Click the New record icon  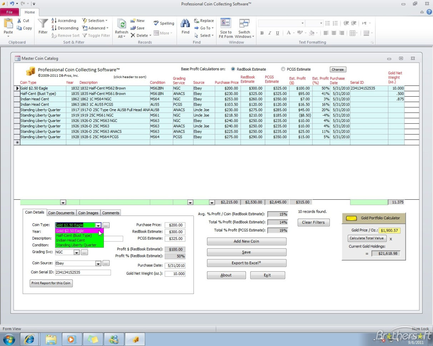coord(134,20)
